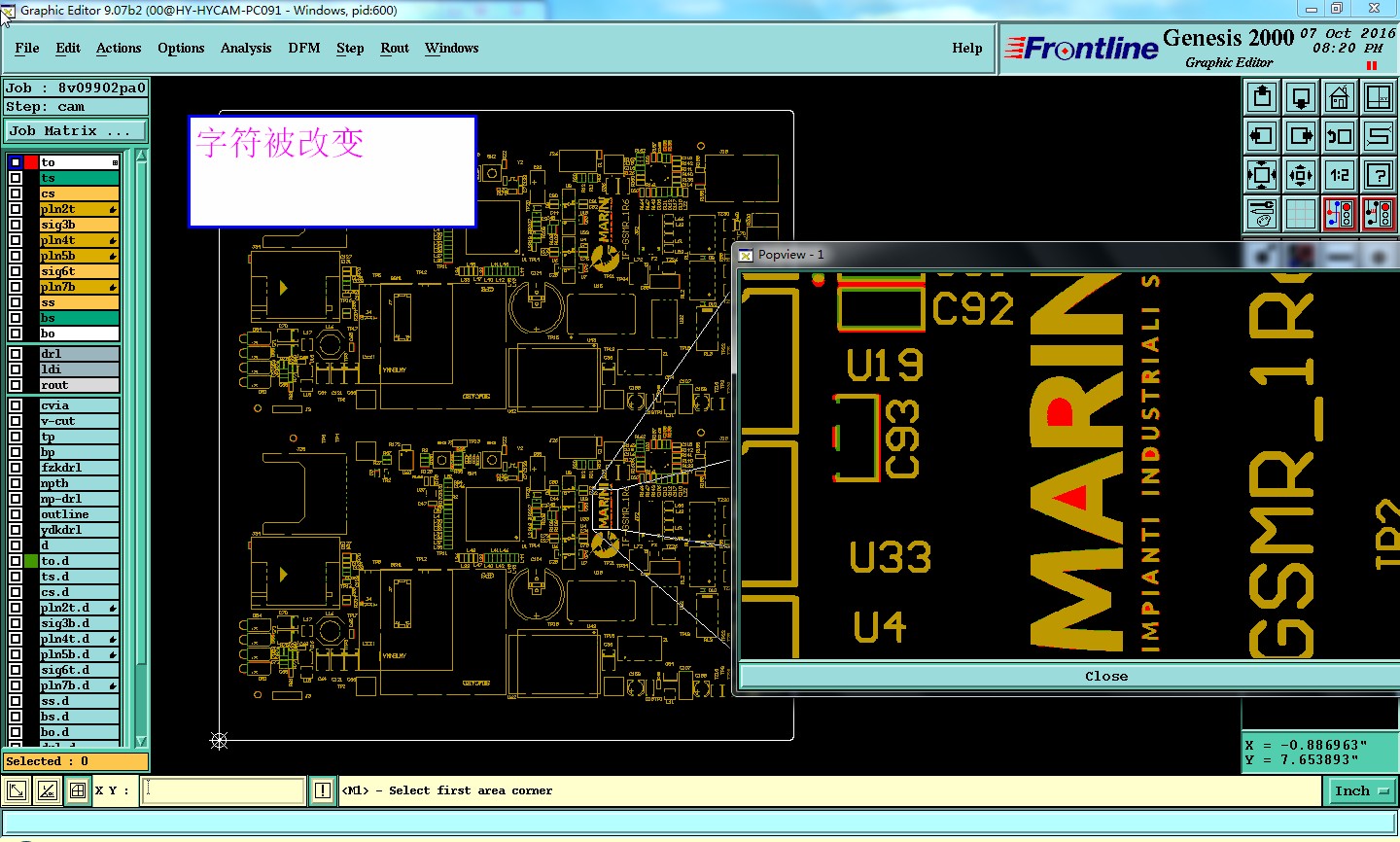
Task: Select the layer named ldi
Action: coord(79,369)
